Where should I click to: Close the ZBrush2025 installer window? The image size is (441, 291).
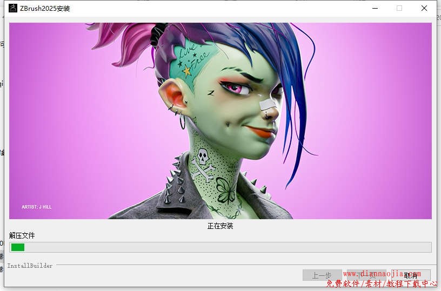pos(424,8)
